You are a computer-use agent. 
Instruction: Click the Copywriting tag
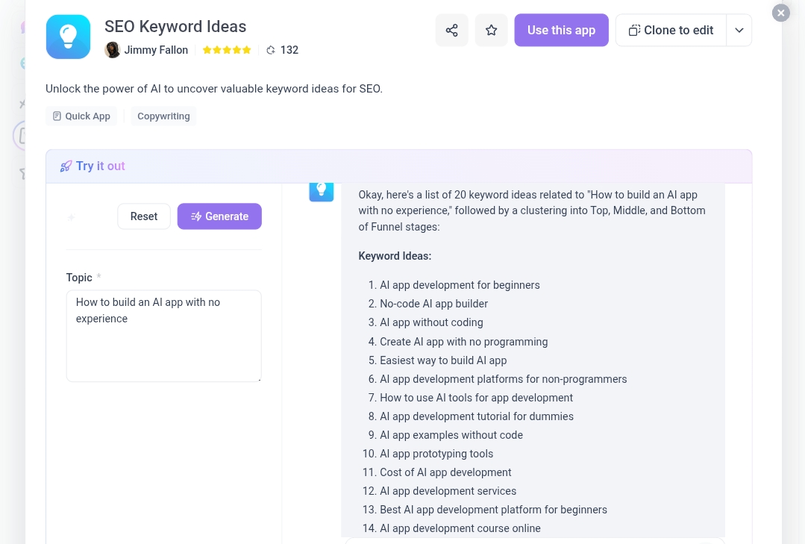(164, 116)
